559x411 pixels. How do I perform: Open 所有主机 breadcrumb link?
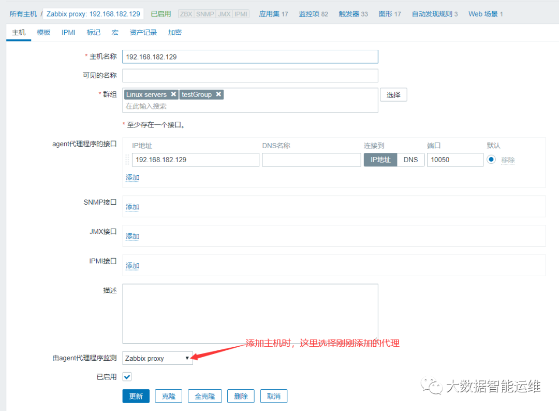point(23,14)
